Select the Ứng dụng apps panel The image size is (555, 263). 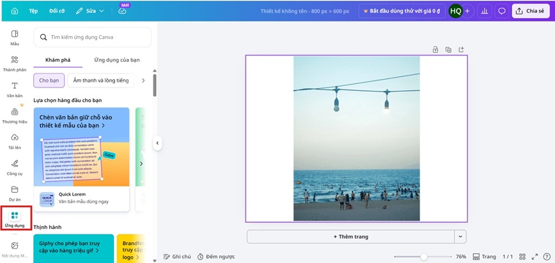click(15, 219)
